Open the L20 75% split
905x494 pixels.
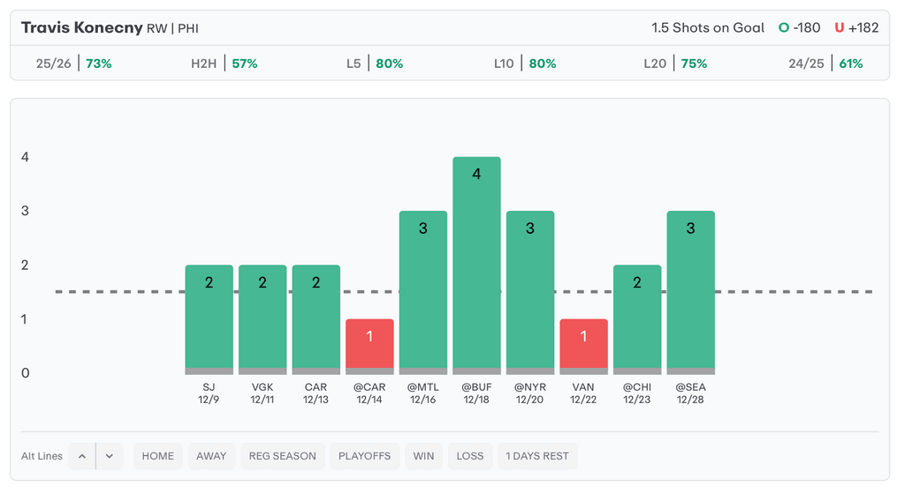pyautogui.click(x=675, y=64)
